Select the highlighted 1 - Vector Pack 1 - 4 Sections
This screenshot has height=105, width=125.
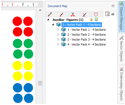(82, 25)
